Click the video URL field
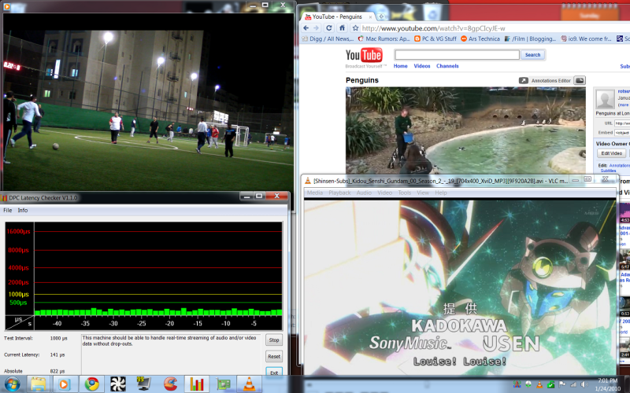 [x=622, y=123]
